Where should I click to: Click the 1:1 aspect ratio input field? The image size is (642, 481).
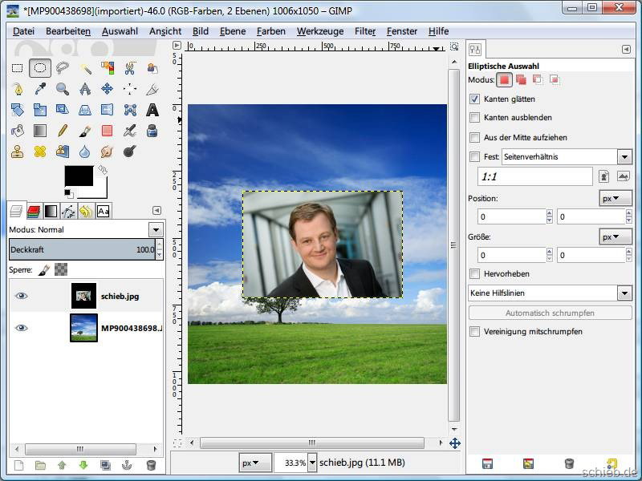point(534,176)
